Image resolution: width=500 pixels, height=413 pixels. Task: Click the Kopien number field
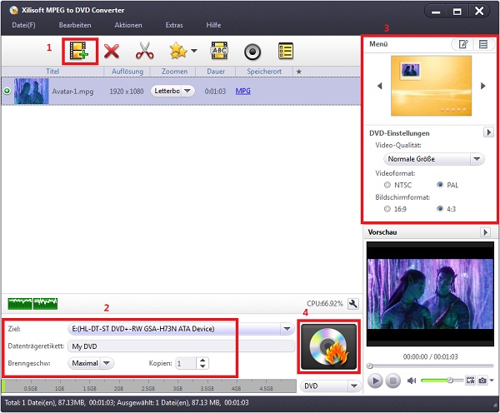(x=186, y=363)
